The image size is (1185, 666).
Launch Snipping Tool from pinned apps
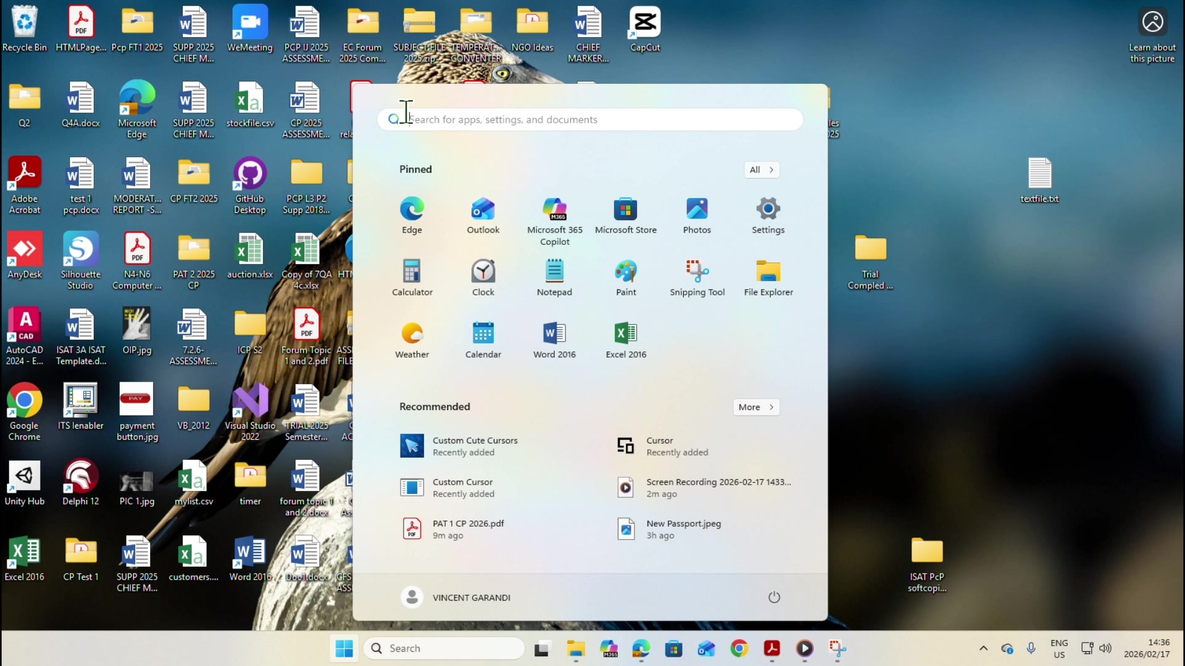click(x=697, y=278)
